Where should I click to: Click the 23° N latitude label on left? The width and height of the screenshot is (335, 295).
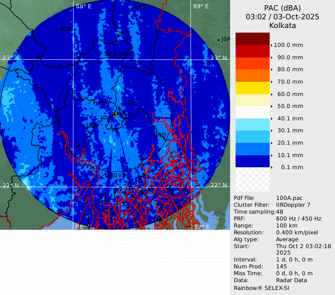coord(10,57)
